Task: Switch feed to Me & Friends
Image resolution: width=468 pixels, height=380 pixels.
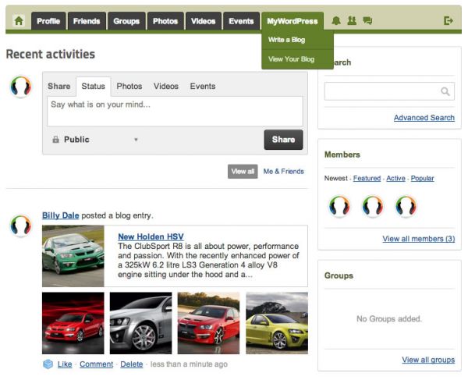Action: 284,172
